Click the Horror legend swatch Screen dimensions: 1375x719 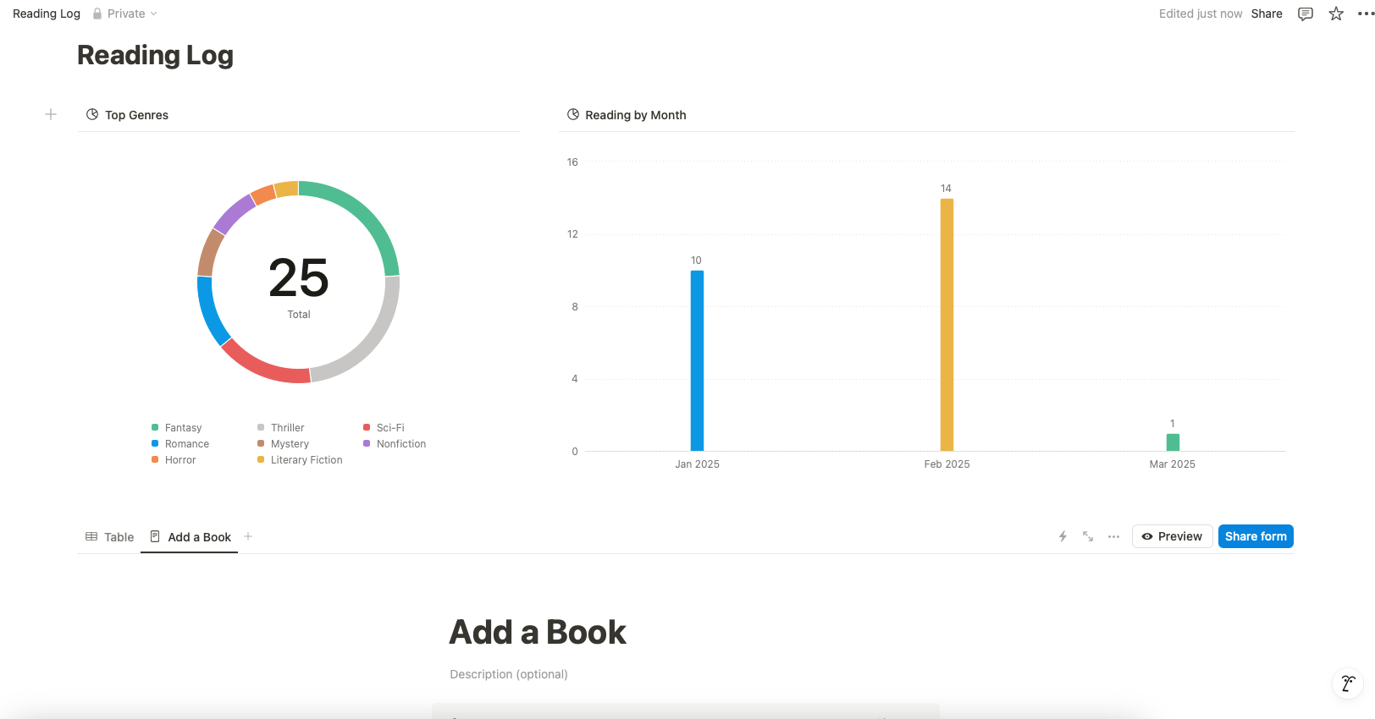point(155,459)
